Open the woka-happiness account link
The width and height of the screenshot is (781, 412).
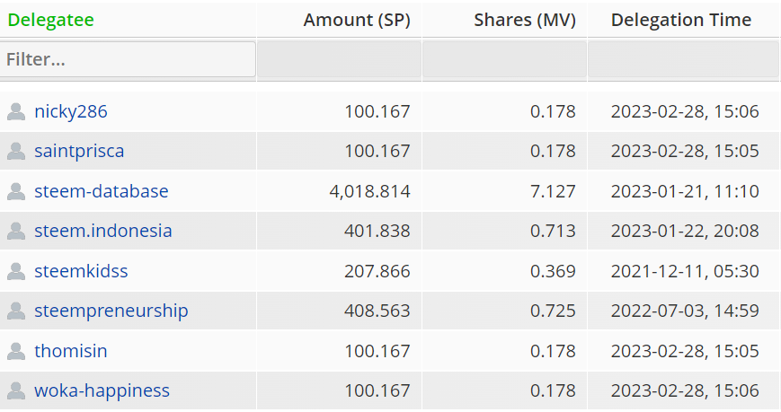[102, 390]
